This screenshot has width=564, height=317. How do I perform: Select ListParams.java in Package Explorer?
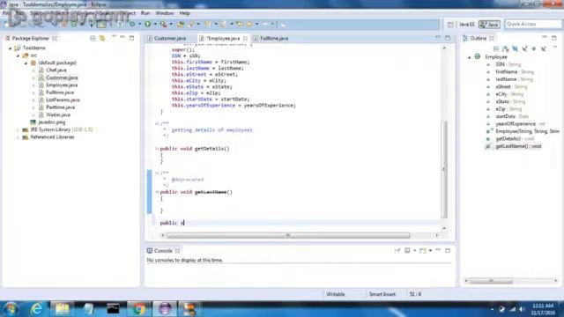pyautogui.click(x=63, y=100)
